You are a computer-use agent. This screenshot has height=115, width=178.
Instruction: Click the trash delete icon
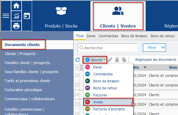[x=117, y=60]
